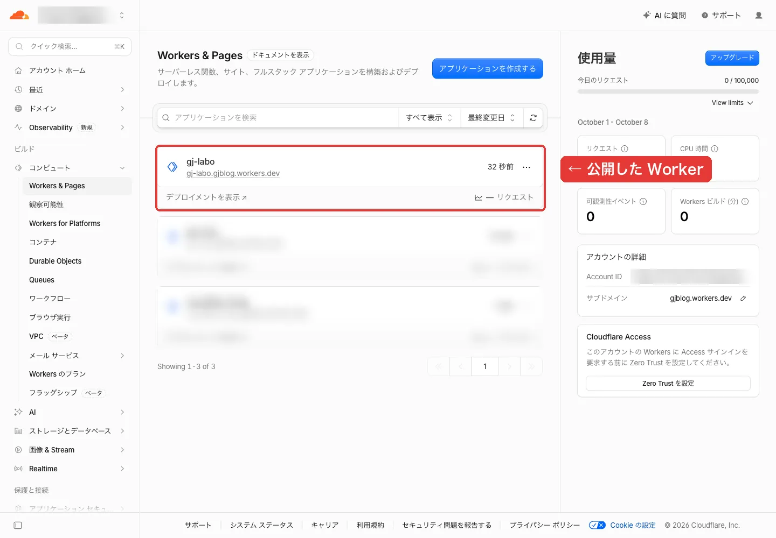Click デプロイメントを表示 link

pyautogui.click(x=206, y=197)
